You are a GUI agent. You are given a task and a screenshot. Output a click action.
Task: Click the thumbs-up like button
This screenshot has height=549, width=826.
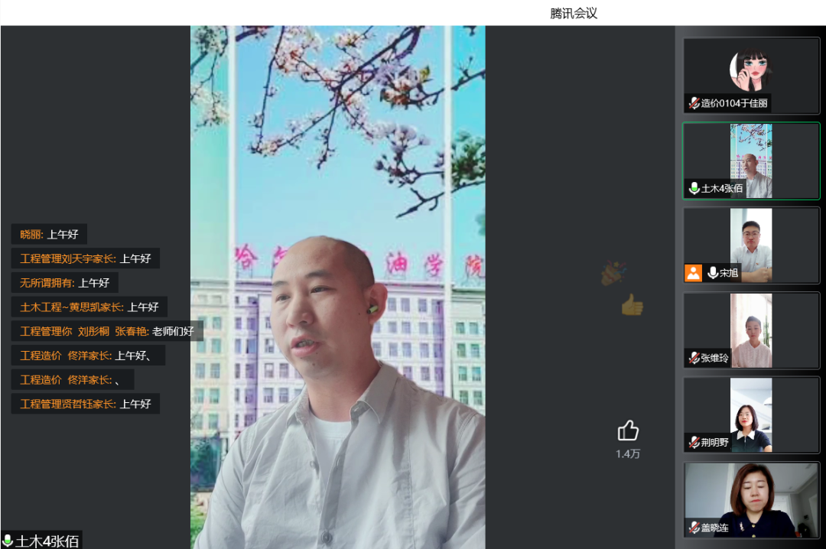pyautogui.click(x=628, y=430)
